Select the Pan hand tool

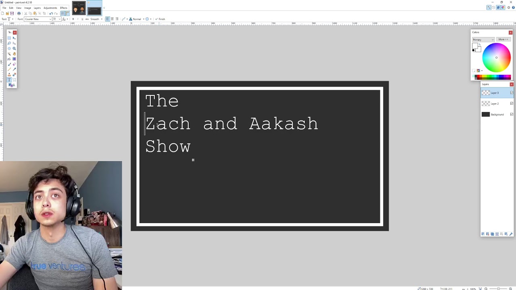(14, 54)
